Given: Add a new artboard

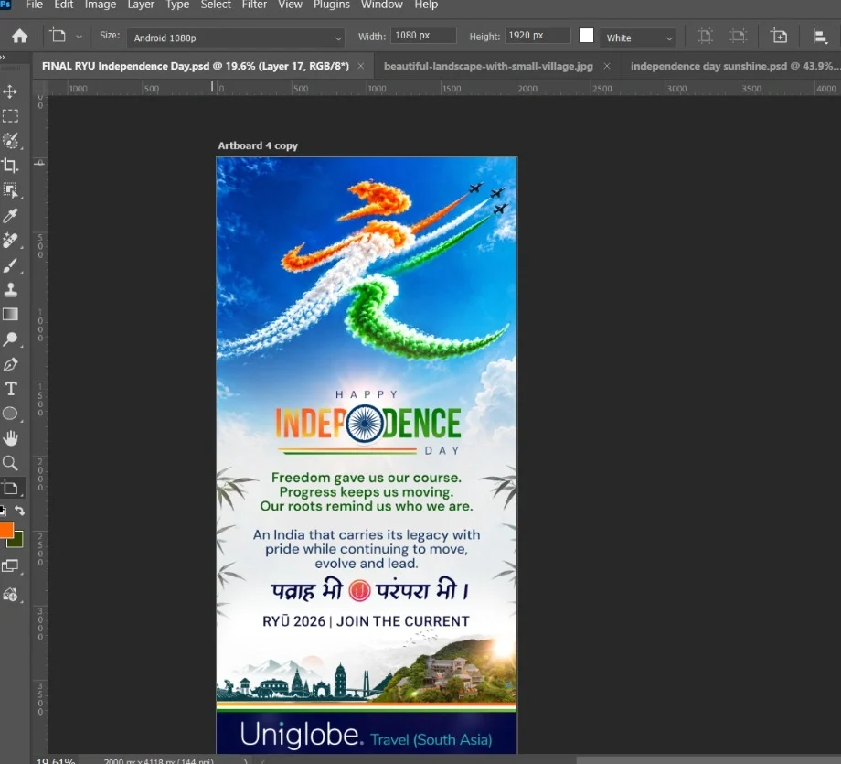Looking at the screenshot, I should 779,36.
